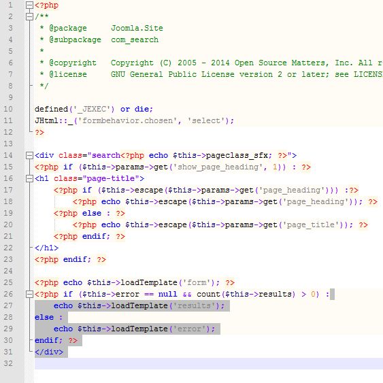Click the "'form'" string on line 25
Image resolution: width=383 pixels, height=383 pixels.
point(197,282)
